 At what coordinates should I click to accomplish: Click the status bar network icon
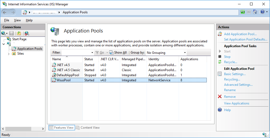(264, 135)
